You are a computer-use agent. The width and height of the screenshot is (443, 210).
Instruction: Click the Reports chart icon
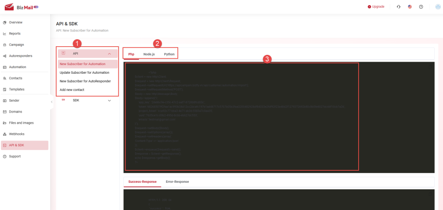click(5, 34)
